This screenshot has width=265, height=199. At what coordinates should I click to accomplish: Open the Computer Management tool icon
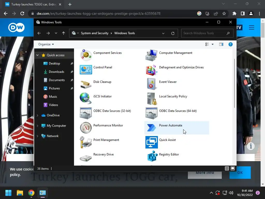[x=151, y=55]
